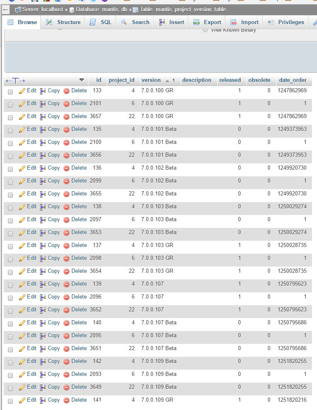This screenshot has height=410, width=317.
Task: Click the pencil Edit icon for id 141
Action: [x=22, y=400]
